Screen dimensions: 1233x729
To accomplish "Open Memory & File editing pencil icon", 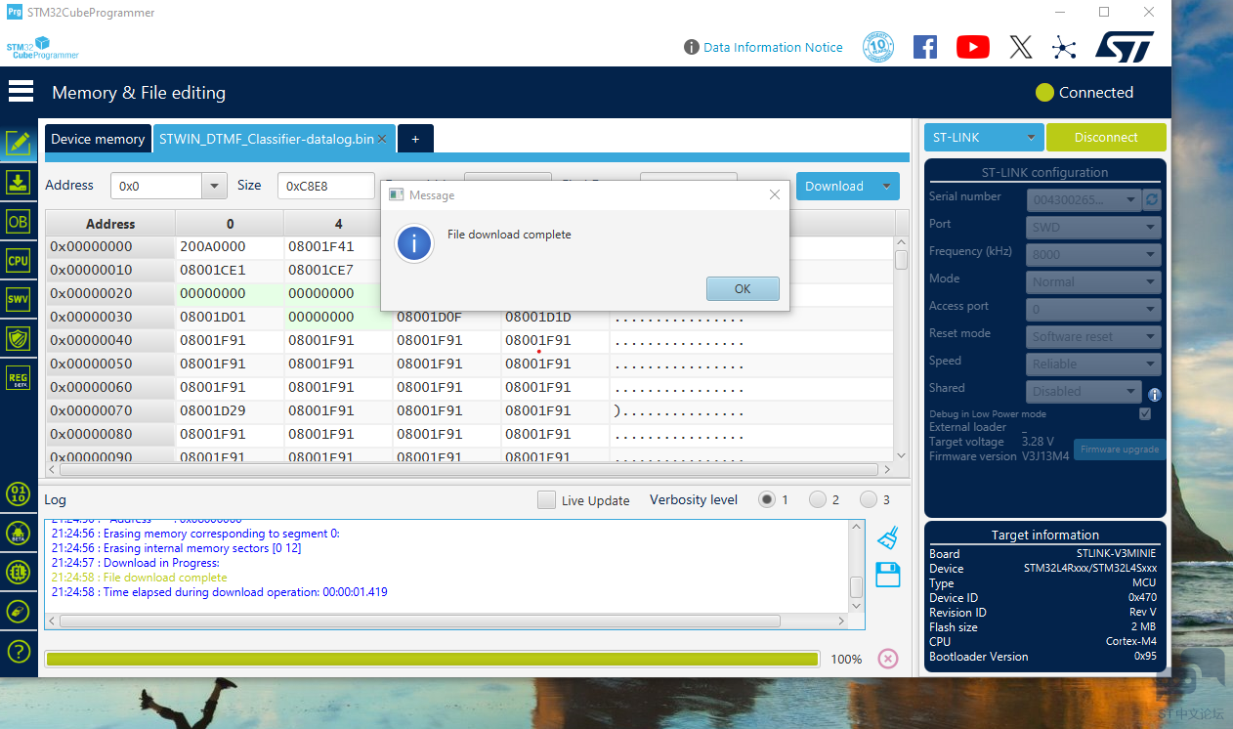I will click(x=19, y=143).
